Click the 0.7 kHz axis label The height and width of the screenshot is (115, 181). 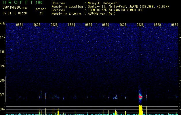pyautogui.click(x=2, y=95)
